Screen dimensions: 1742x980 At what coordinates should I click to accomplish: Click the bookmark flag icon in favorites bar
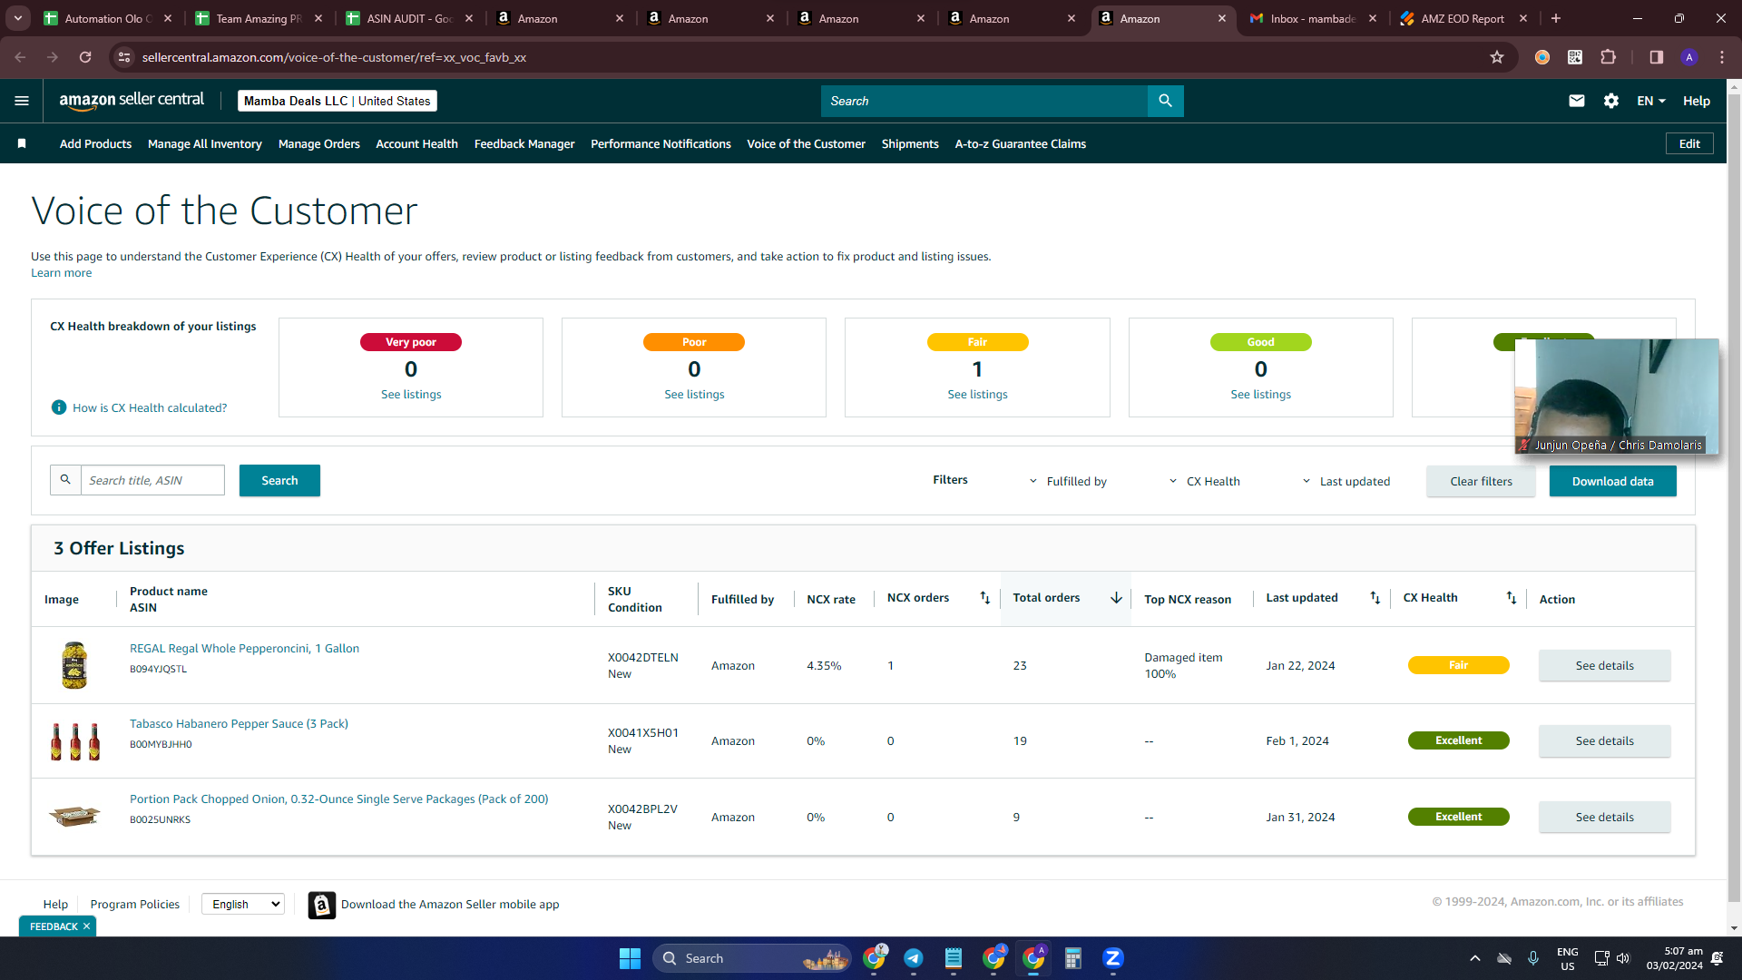click(22, 143)
